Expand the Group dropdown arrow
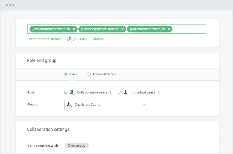 coord(144,105)
